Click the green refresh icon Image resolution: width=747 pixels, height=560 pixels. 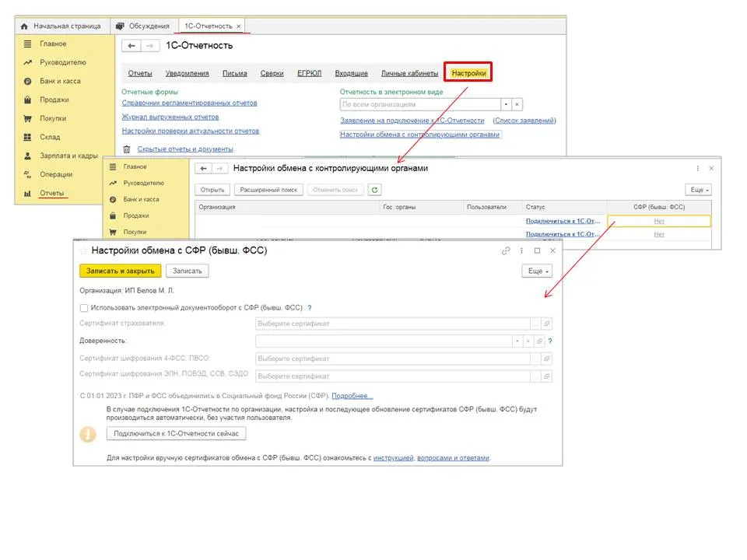[374, 190]
